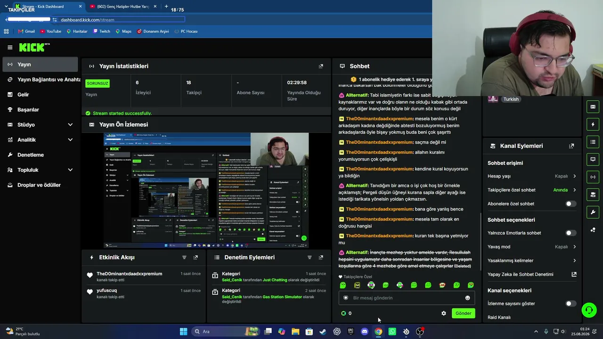Viewport: 603px width, 339px height.
Task: Open the green headset support button
Action: tap(589, 310)
